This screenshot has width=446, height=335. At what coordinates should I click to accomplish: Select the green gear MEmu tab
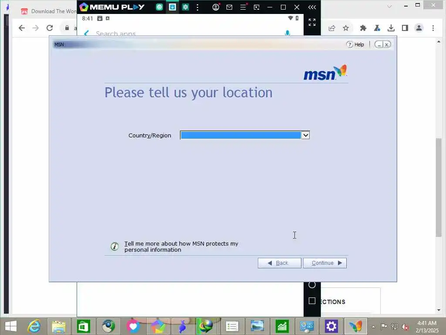(186, 7)
